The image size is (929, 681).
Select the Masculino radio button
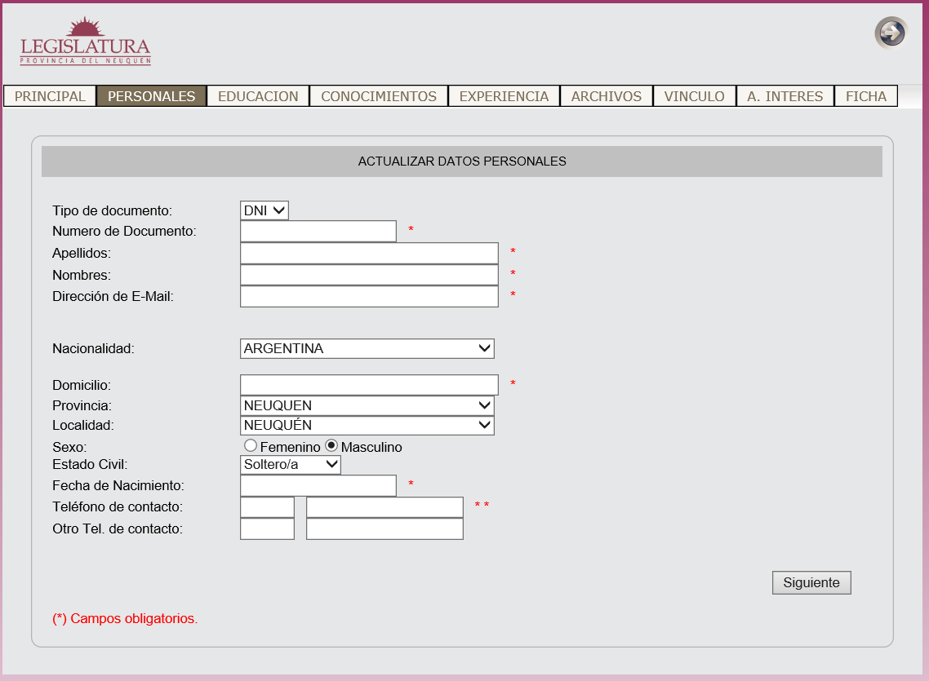click(x=331, y=446)
